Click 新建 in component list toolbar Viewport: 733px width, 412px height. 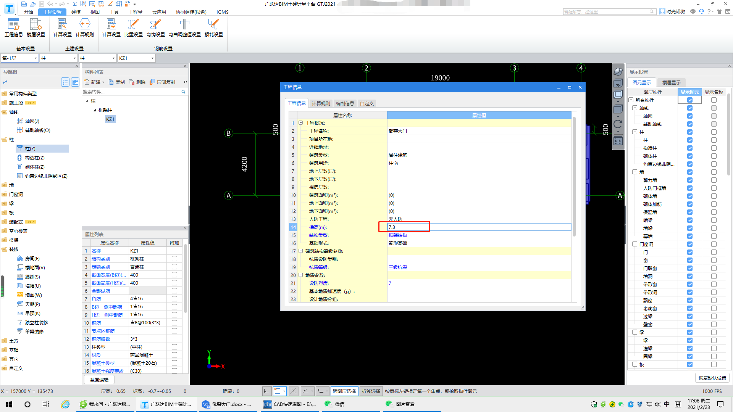[x=94, y=82]
